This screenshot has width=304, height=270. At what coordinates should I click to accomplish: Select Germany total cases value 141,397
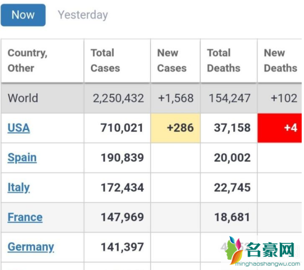pyautogui.click(x=122, y=247)
